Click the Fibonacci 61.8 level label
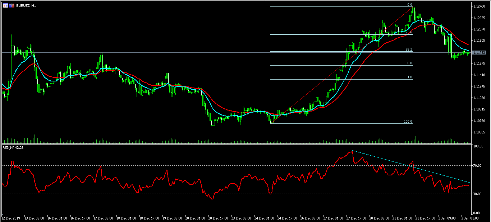491x222 pixels. (x=409, y=77)
